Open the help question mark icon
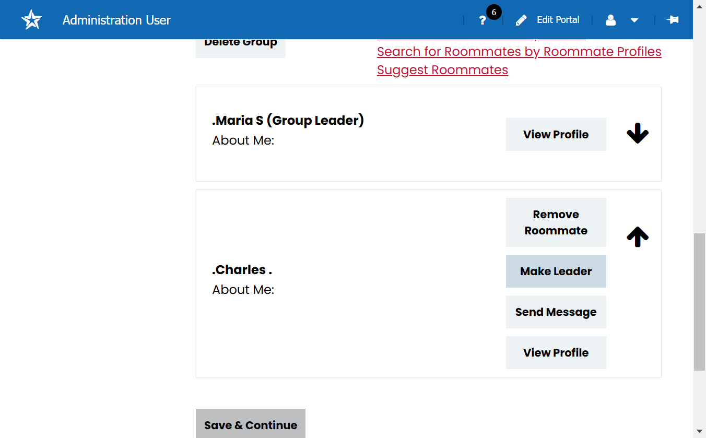The image size is (706, 438). coord(483,20)
